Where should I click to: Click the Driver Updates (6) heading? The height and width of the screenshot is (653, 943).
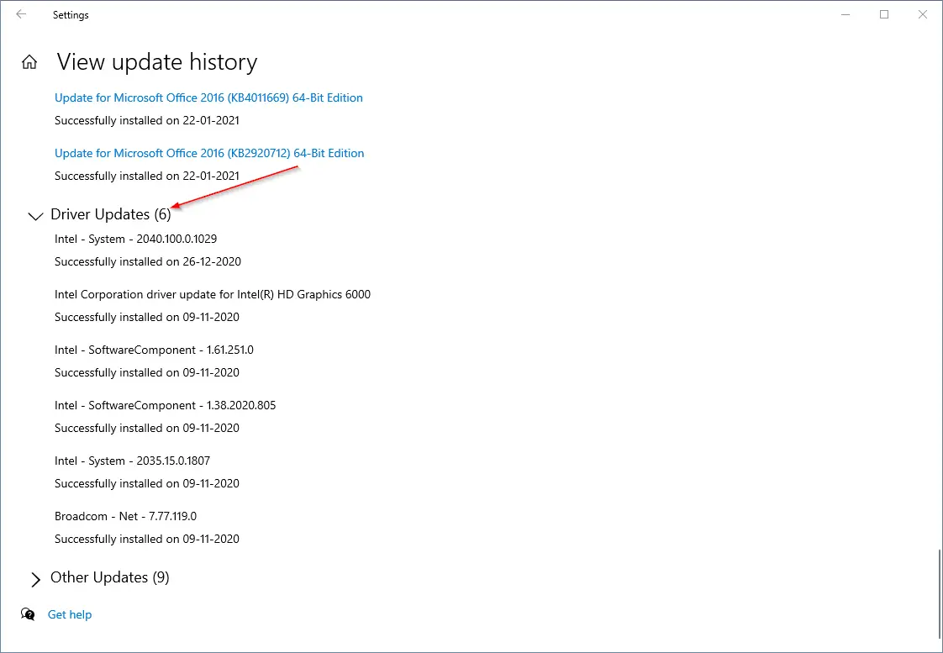(x=111, y=214)
